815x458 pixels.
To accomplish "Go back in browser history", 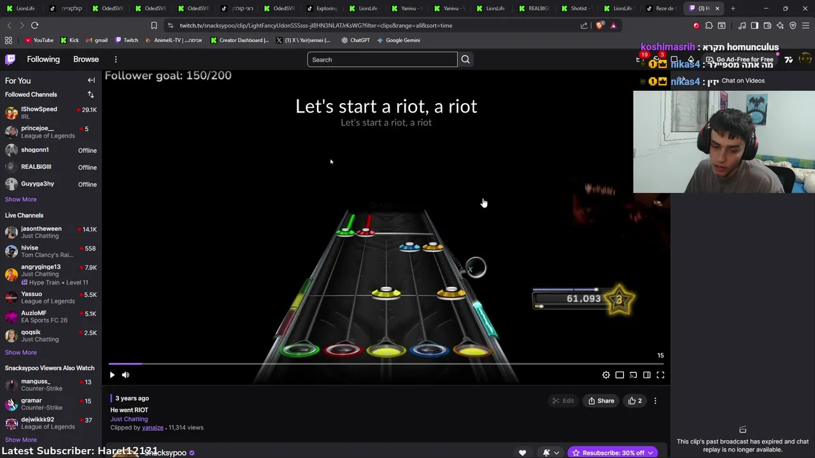I will [9, 25].
